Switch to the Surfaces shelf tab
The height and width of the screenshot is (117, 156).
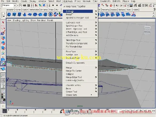(122, 10)
